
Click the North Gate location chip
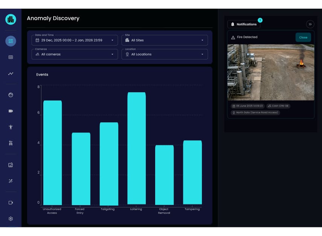[x=255, y=113]
